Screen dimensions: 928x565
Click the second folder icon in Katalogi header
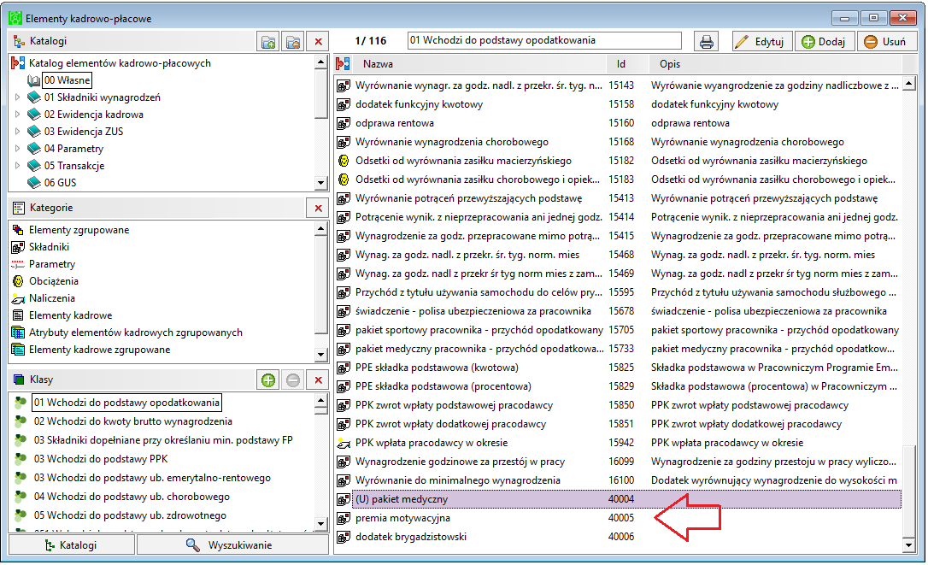pyautogui.click(x=293, y=42)
